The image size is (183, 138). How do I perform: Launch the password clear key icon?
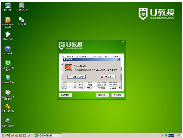pos(8,108)
